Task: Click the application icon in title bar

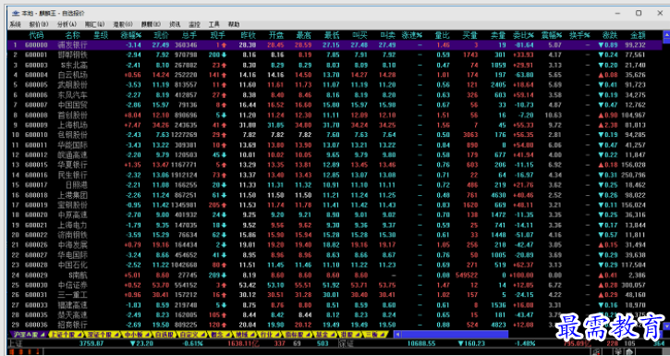Action: coord(16,13)
